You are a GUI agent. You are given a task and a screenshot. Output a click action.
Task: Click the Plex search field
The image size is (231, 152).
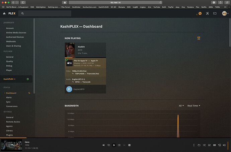45,13
